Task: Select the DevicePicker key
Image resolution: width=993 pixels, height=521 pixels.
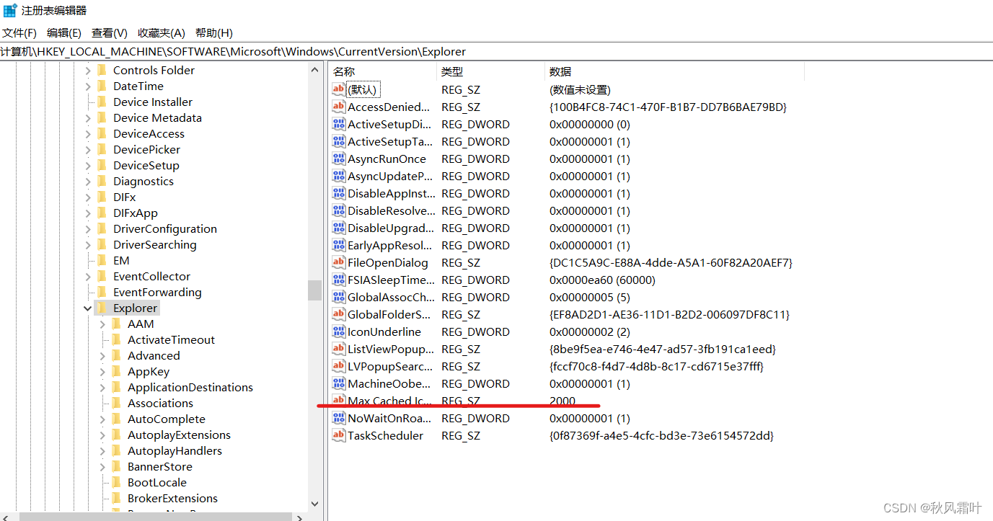Action: 146,149
